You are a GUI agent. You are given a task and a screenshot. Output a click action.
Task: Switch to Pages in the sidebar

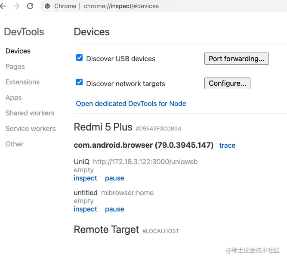15,66
